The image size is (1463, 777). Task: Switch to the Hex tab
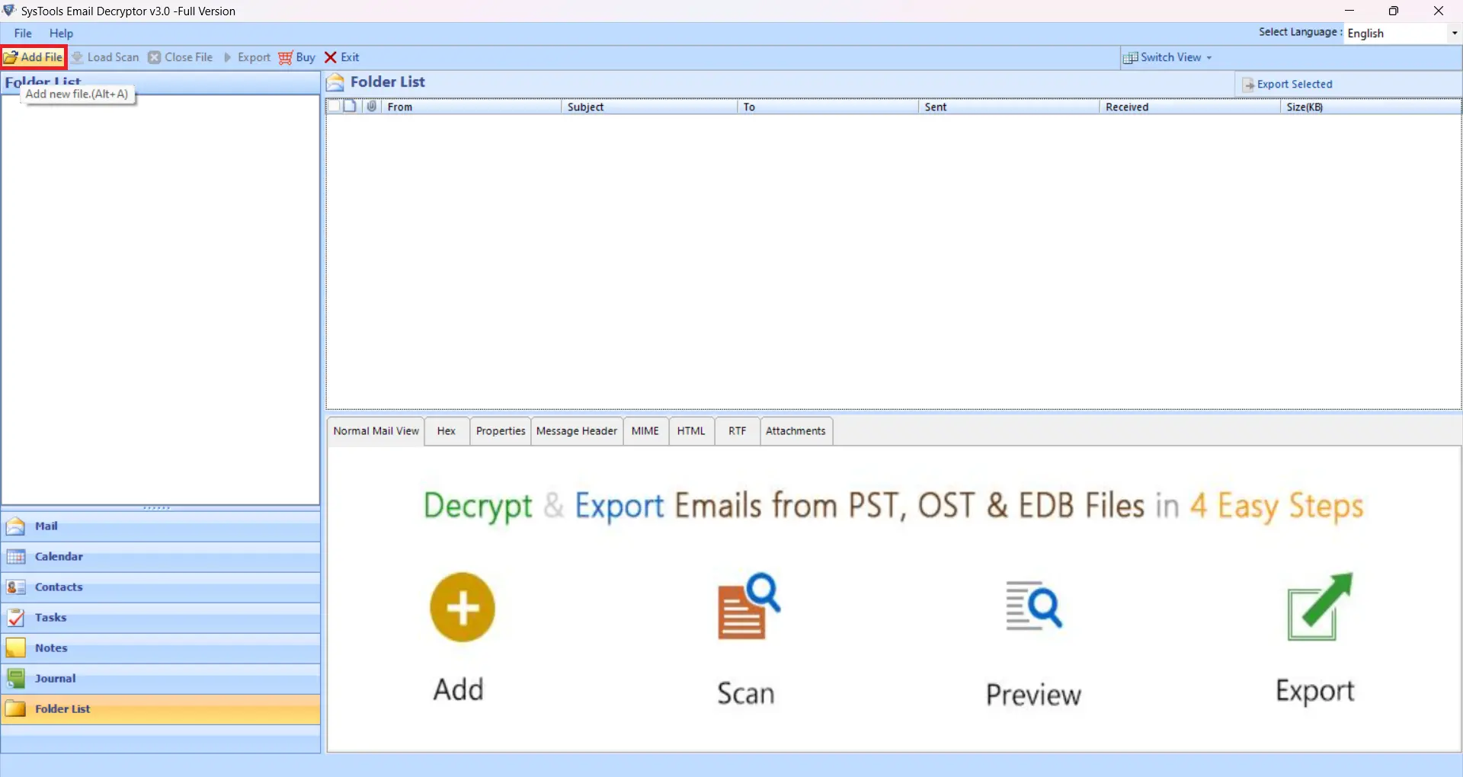coord(447,431)
